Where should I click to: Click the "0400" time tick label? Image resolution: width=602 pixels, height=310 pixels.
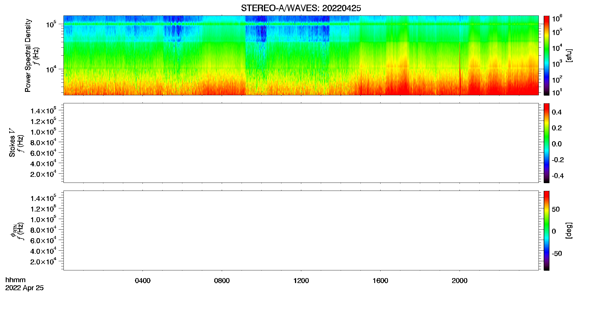[143, 281]
